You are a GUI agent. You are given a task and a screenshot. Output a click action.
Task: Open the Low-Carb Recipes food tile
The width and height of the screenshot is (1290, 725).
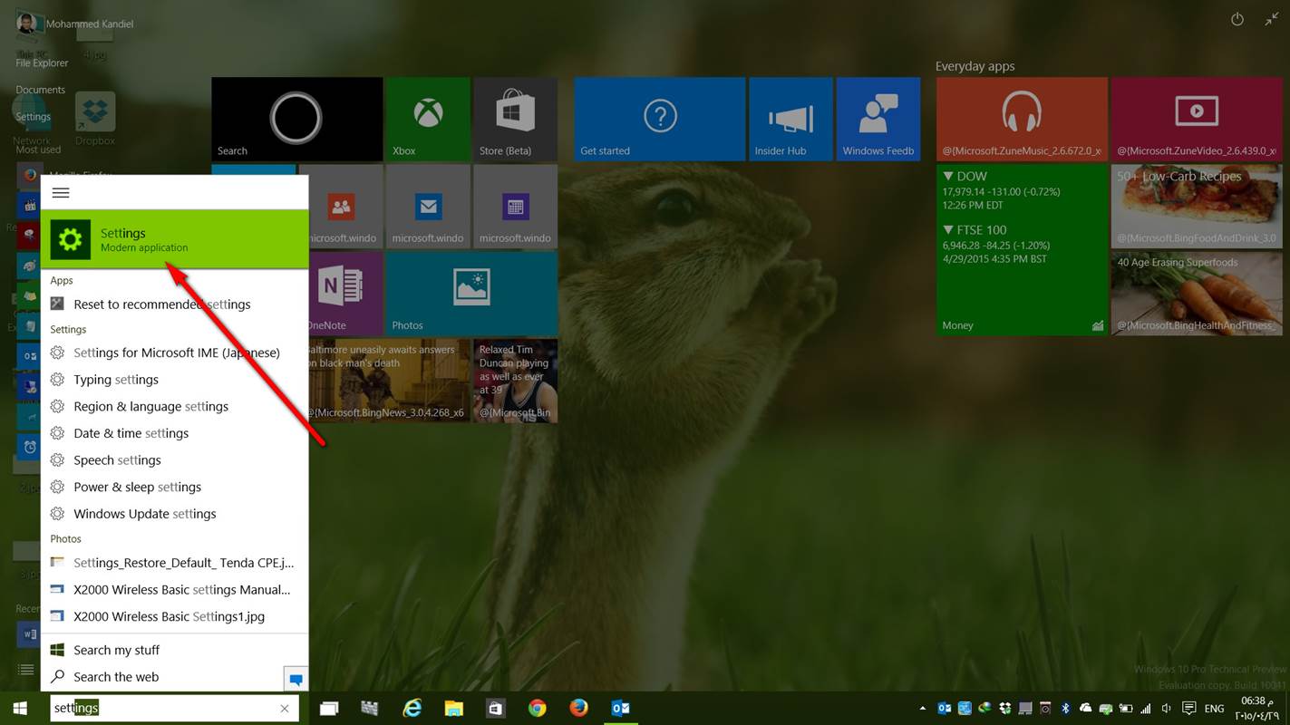(x=1197, y=206)
